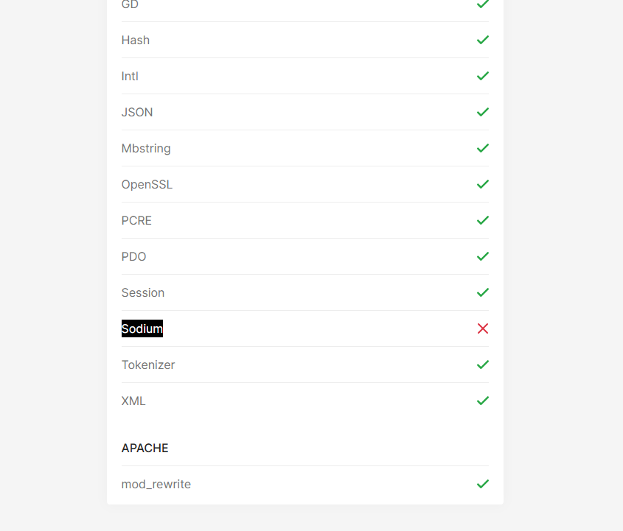Click the PDO green checkmark
This screenshot has width=623, height=531.
[483, 257]
